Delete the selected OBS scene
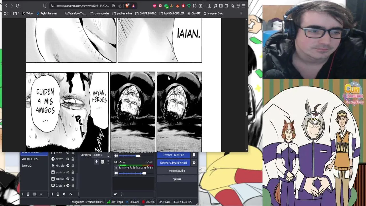The image size is (366, 206). [x=28, y=194]
